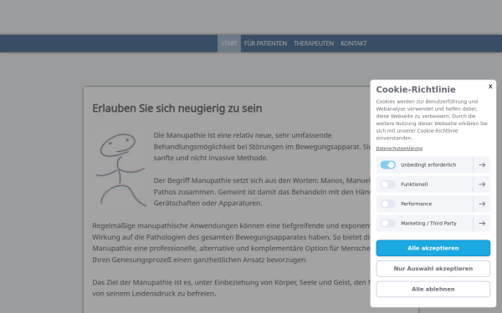Image resolution: width=502 pixels, height=313 pixels.
Task: Open the Datenschutzerklärung link
Action: tap(399, 149)
